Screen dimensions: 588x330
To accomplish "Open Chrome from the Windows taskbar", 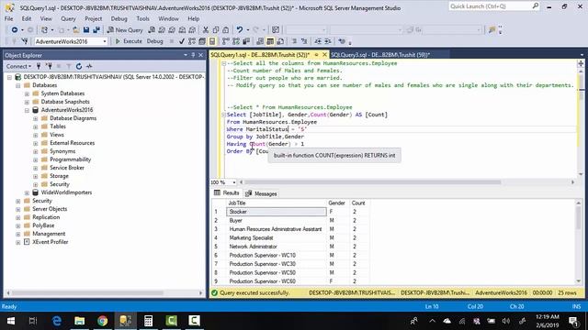I will pos(102,321).
